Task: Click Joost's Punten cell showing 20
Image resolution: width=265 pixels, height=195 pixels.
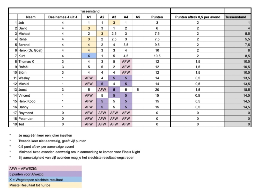Action: [157, 90]
